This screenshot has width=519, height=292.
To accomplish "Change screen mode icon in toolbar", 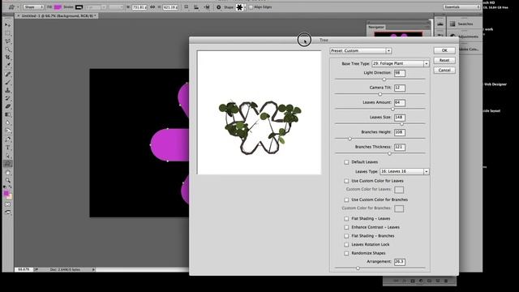I will (x=7, y=213).
